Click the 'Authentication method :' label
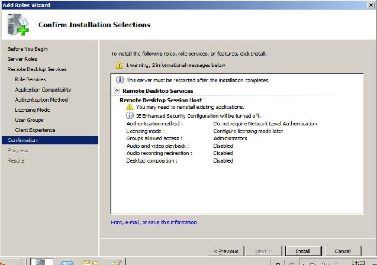Image resolution: width=377 pixels, height=265 pixels. tap(154, 124)
